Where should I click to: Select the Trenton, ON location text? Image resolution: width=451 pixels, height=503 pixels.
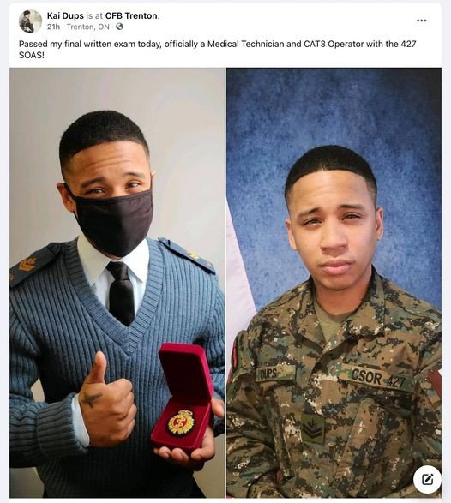[88, 27]
